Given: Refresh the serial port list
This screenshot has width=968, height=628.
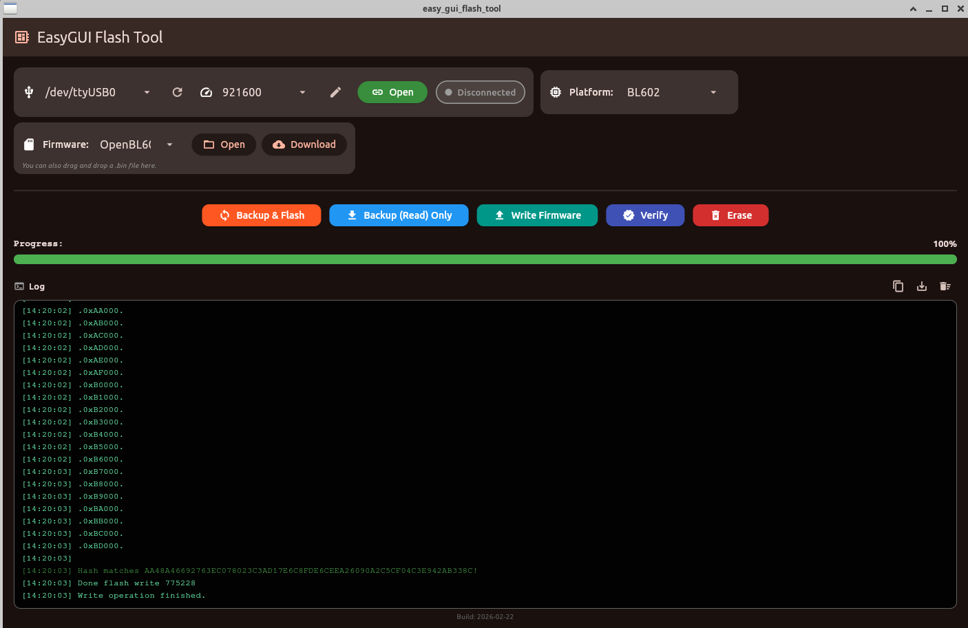Looking at the screenshot, I should pyautogui.click(x=178, y=92).
